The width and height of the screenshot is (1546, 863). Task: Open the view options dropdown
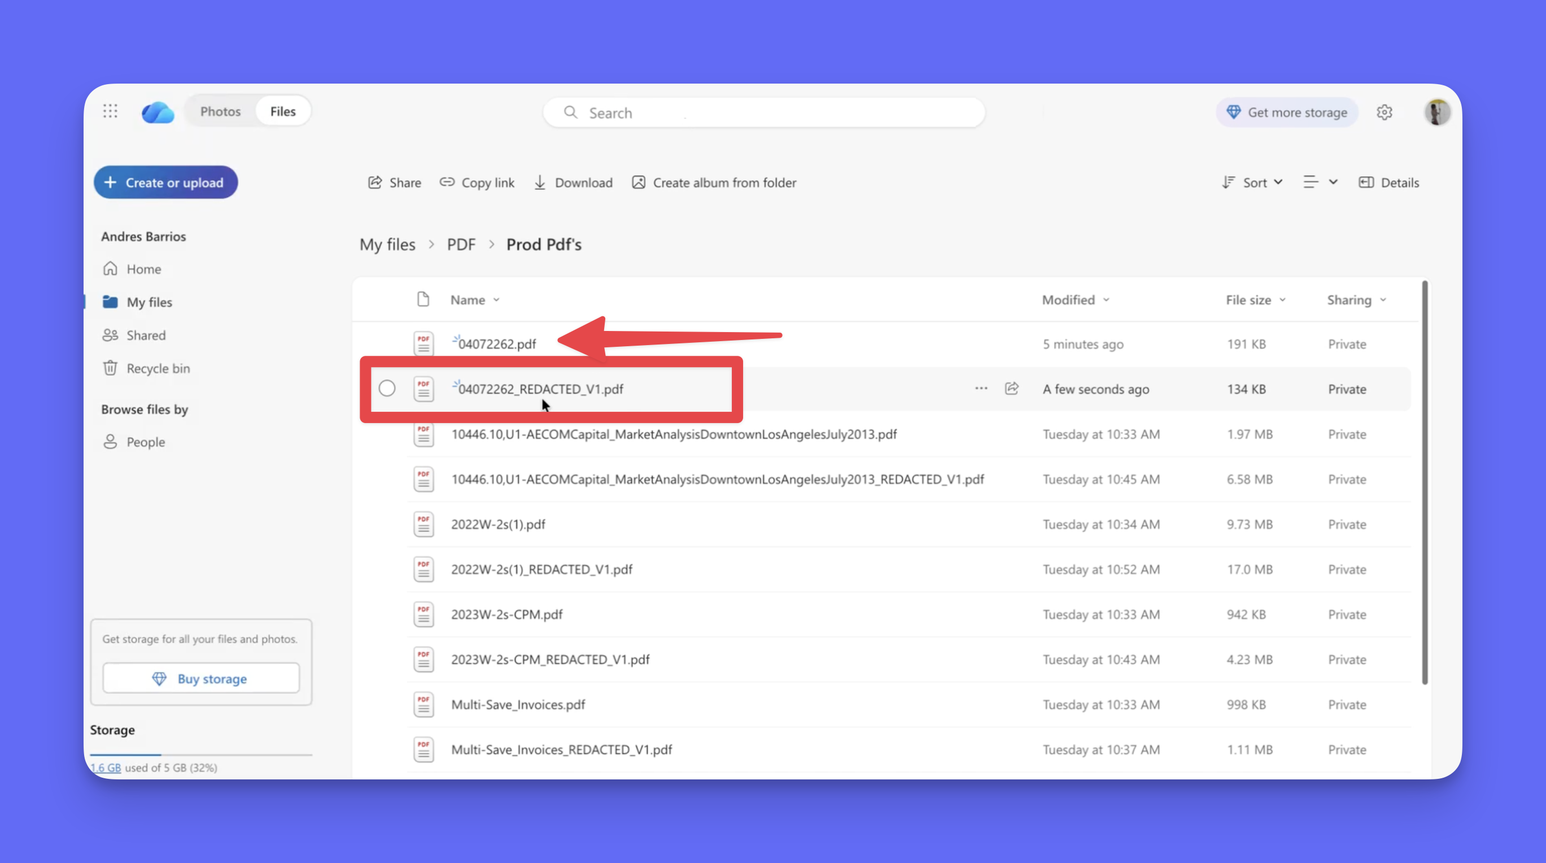click(x=1320, y=182)
